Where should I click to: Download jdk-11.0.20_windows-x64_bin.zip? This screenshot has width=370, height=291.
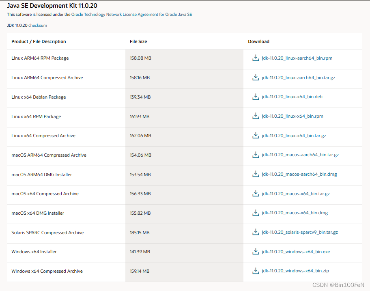coord(295,271)
